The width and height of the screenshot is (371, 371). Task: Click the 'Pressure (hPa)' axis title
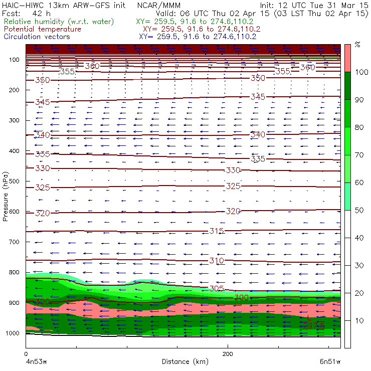point(6,197)
